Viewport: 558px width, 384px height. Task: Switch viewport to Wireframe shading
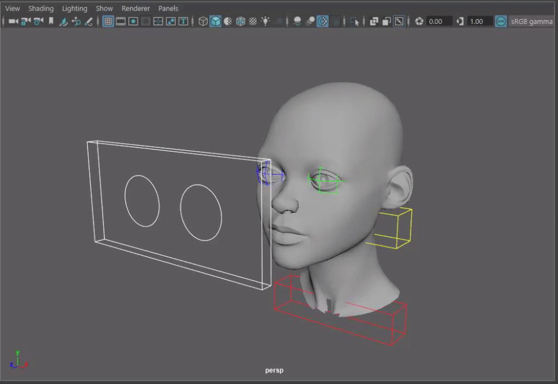pos(203,21)
